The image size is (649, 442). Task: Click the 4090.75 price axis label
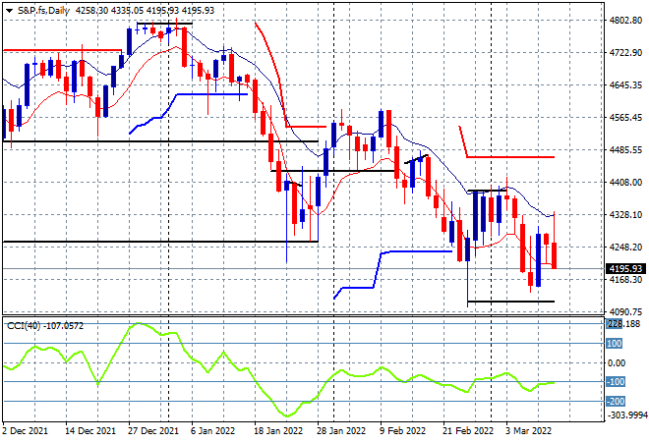point(625,312)
